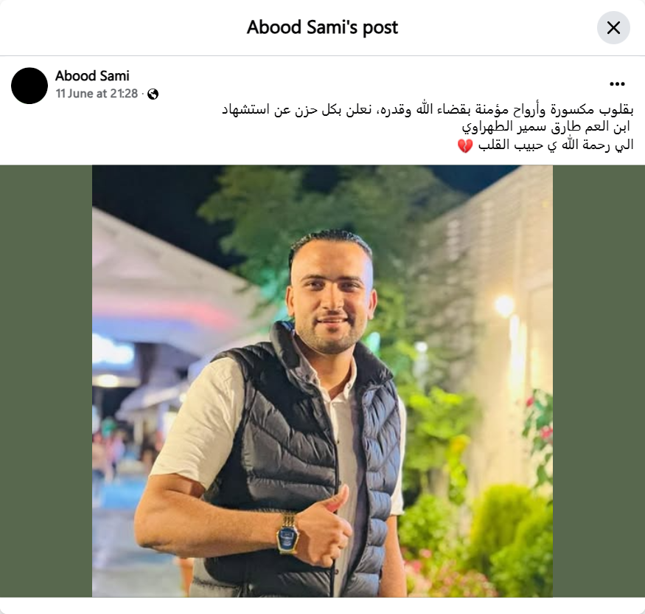
Task: Click the broken heart emoji in post
Action: (x=465, y=146)
